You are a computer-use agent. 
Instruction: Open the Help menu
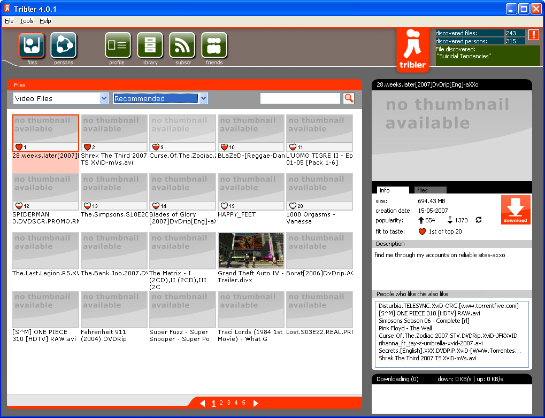click(45, 21)
